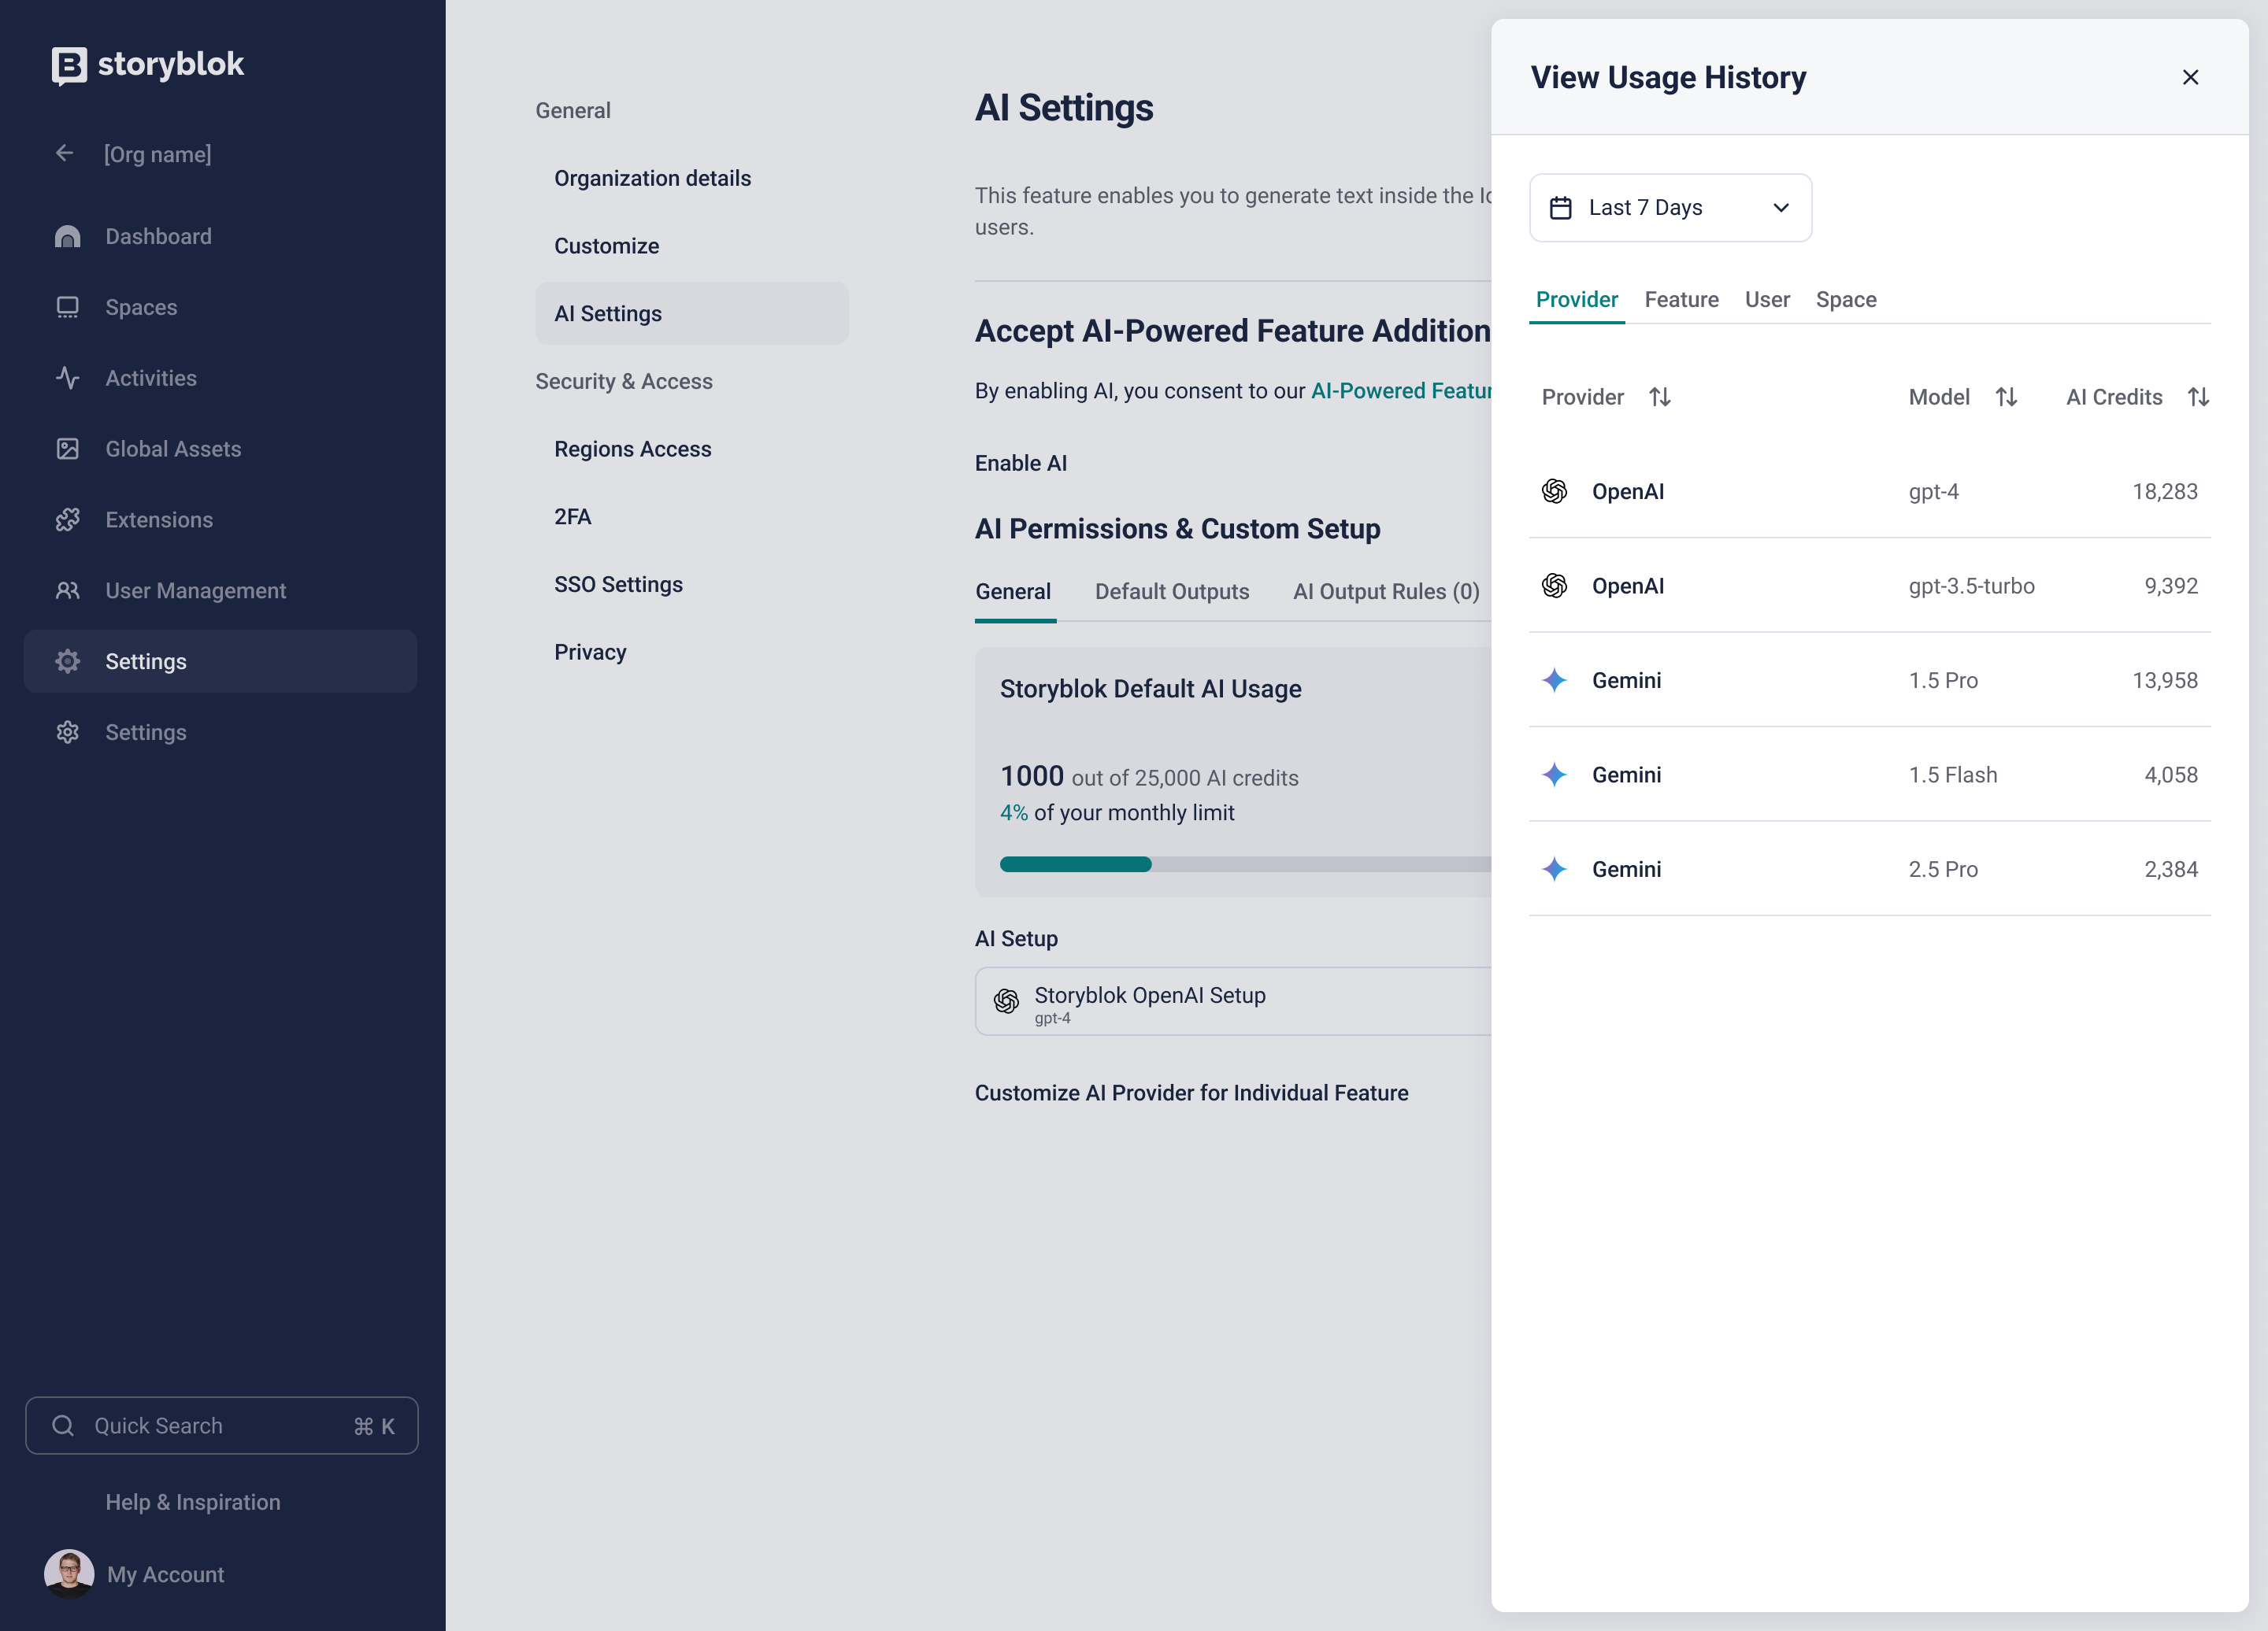Click the calendar icon in date selector
Screen dimensions: 2268x1631
pos(1561,208)
